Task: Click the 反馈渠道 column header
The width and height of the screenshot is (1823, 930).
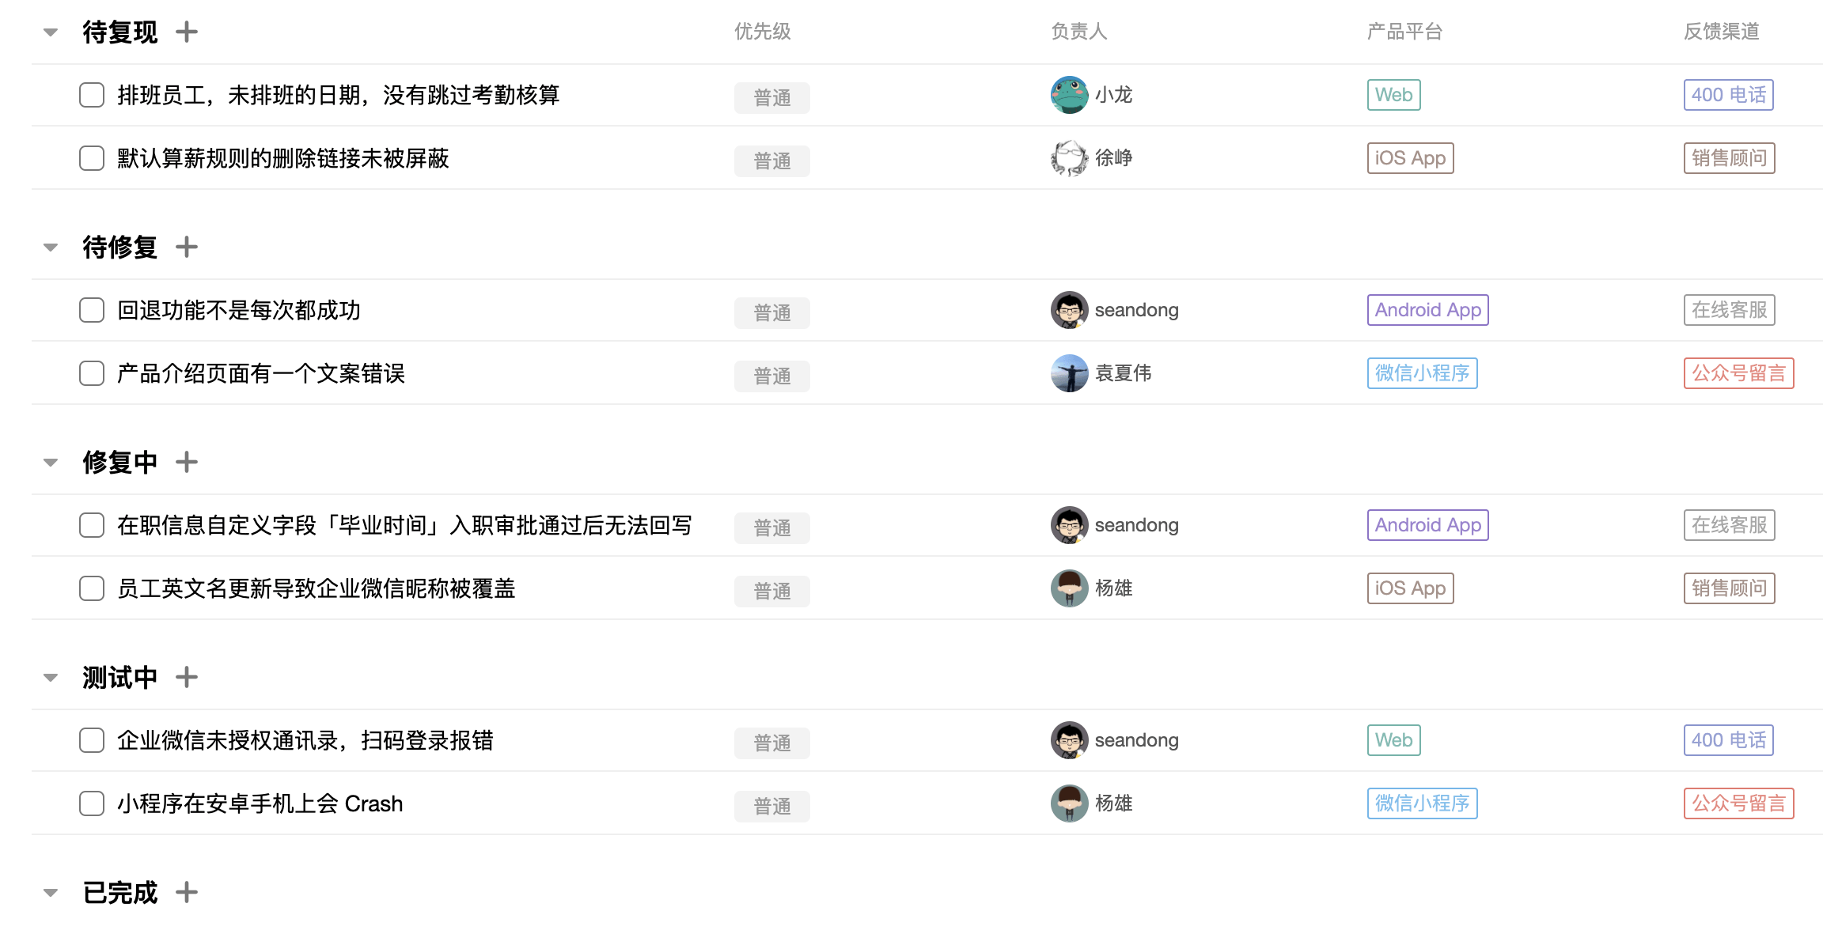Action: point(1722,32)
